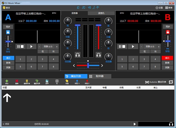Toggle the red pitch lock on deck B
Screen dimensions: 176x128
coord(167,33)
